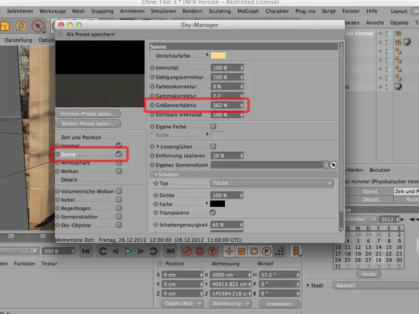Jump to animation end
419x314 pixels.
pos(170,251)
